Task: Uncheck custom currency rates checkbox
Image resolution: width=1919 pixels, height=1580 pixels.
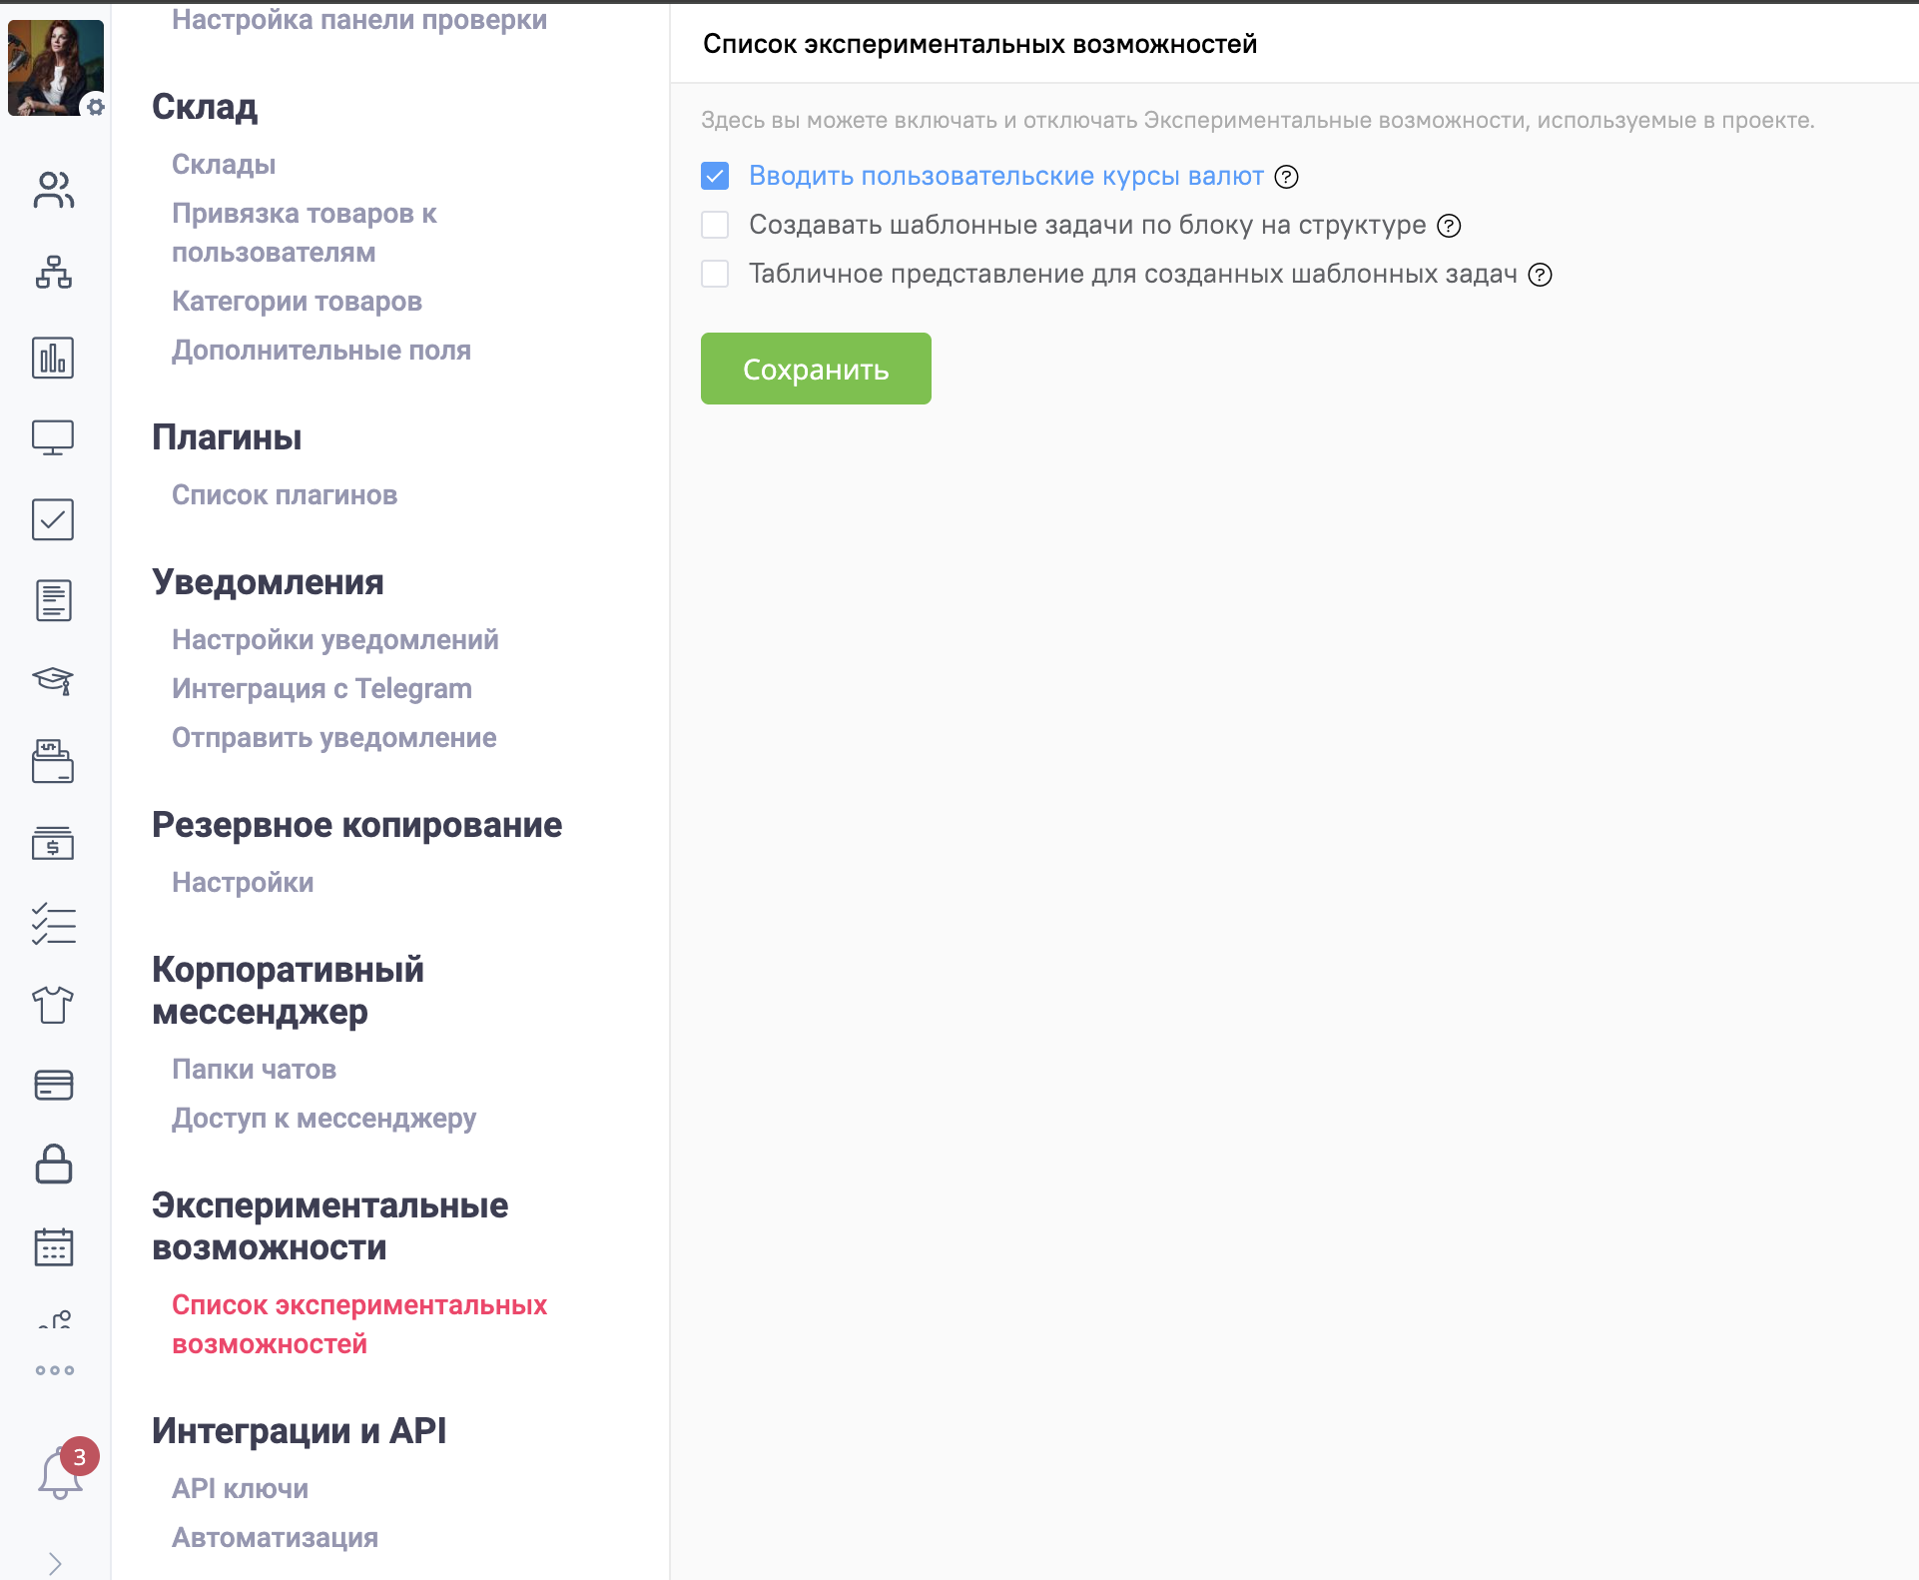Action: pos(715,177)
